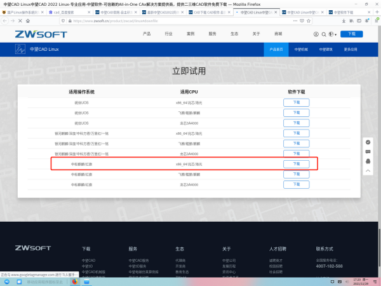Click the blue 下载 button in the header
The width and height of the screenshot is (381, 286).
point(352,34)
